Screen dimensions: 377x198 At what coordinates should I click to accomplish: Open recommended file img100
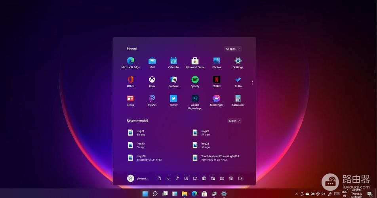[145, 158]
